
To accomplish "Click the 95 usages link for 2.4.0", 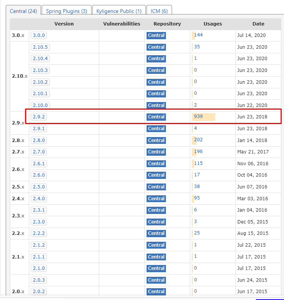I will [197, 198].
